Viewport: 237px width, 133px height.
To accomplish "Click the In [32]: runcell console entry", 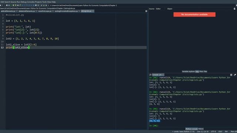I will point(190,93).
